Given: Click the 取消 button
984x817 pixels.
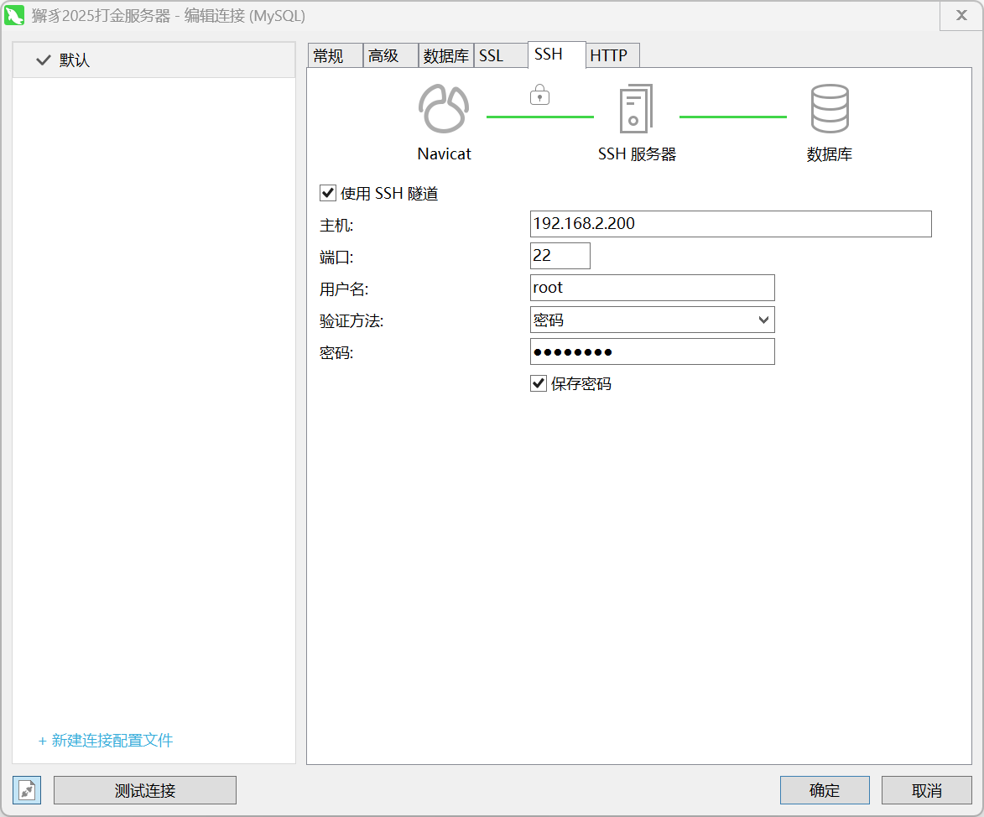Looking at the screenshot, I should pos(927,790).
